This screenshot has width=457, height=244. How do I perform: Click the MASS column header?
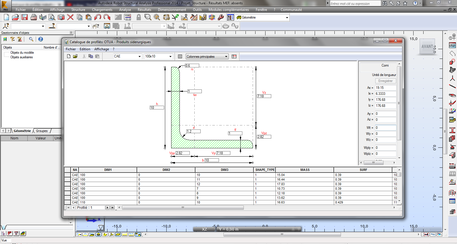coord(305,170)
